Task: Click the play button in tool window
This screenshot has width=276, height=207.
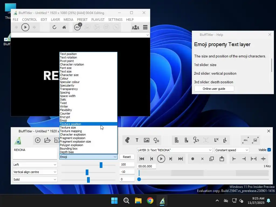Action: coord(161,159)
